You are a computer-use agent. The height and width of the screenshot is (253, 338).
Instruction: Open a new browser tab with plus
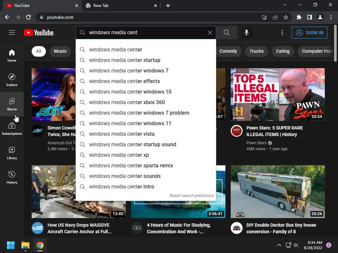tap(168, 6)
